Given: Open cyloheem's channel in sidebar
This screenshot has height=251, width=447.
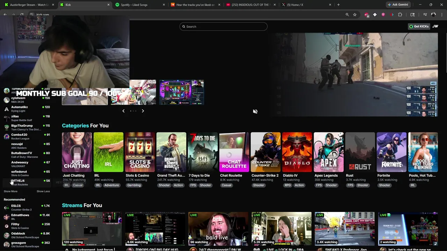Looking at the screenshot, I should pos(27,100).
